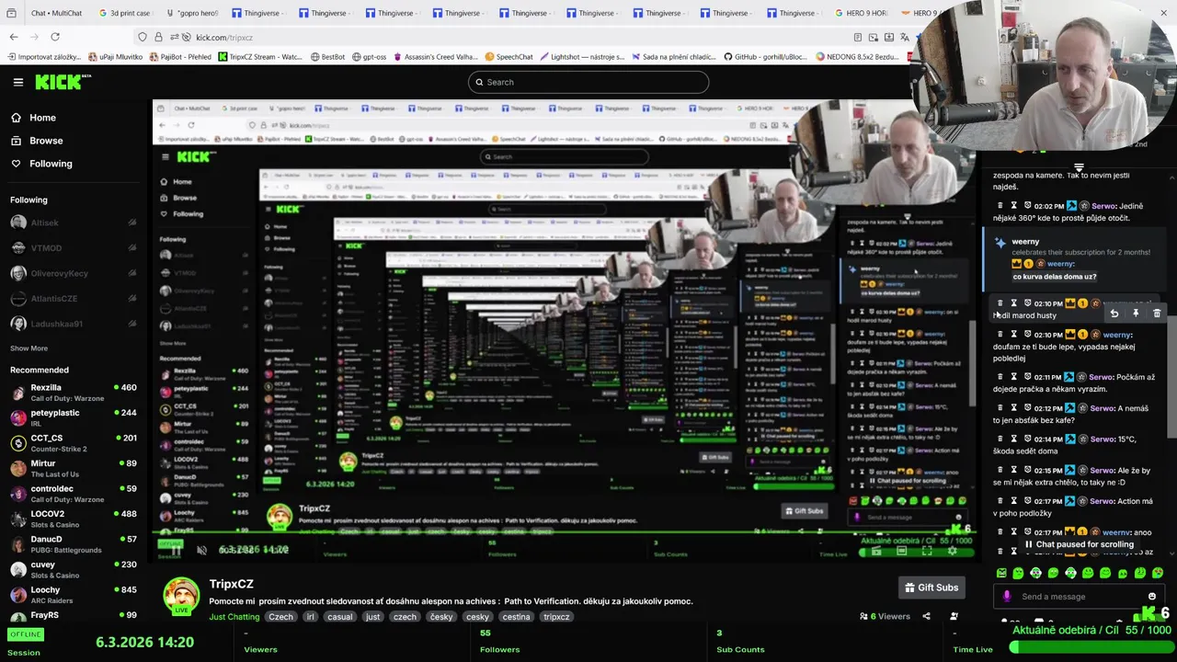The image size is (1177, 662).
Task: Open the reader view icon in address bar
Action: (x=858, y=37)
